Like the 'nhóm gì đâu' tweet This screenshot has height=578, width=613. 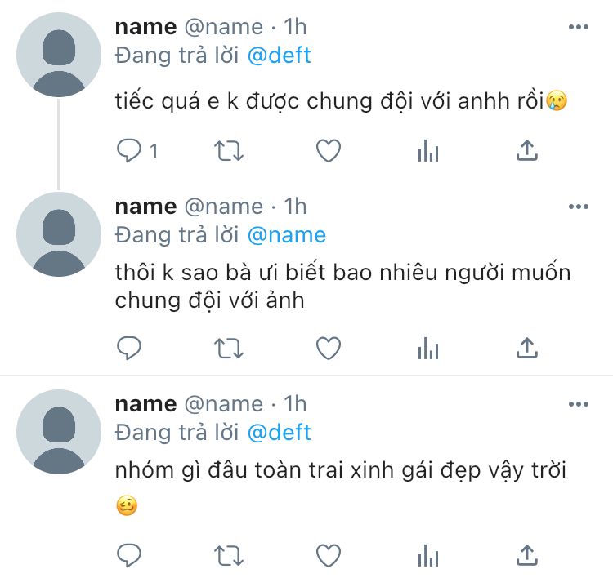pyautogui.click(x=328, y=555)
